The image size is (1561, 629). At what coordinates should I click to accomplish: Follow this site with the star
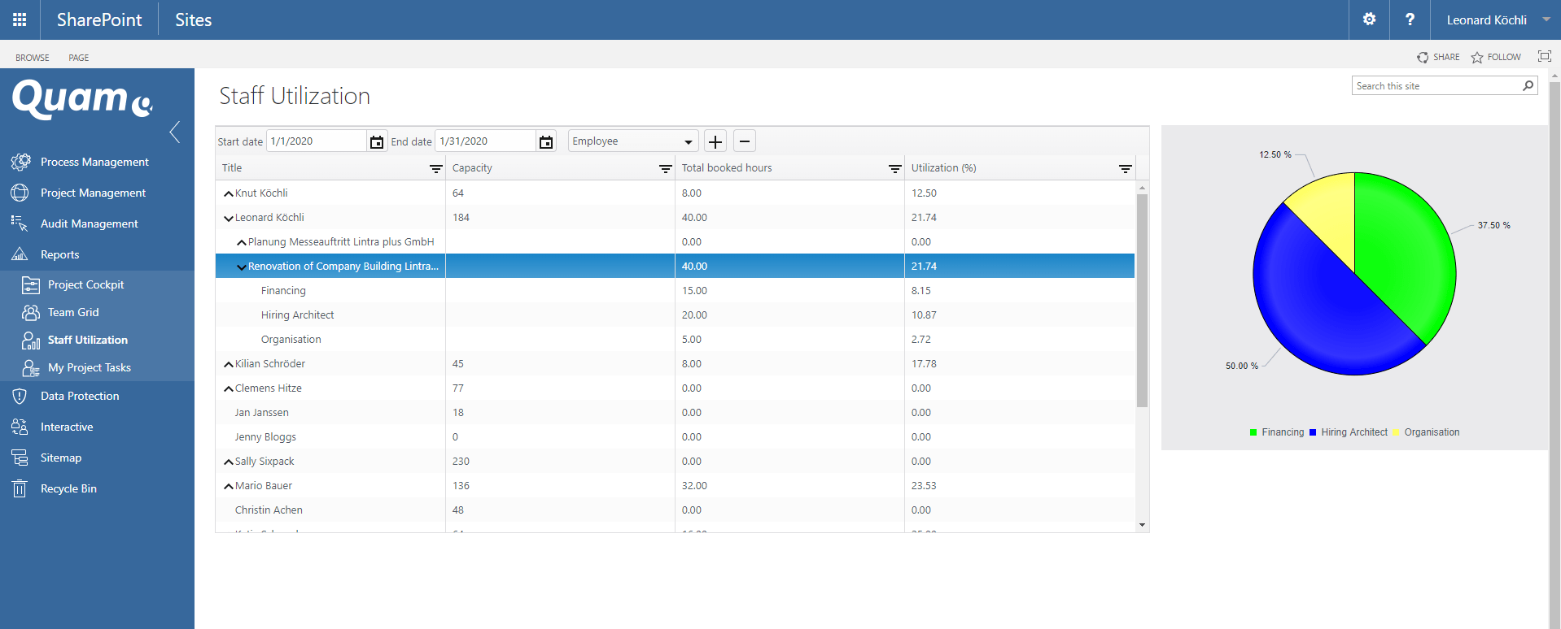(1495, 58)
